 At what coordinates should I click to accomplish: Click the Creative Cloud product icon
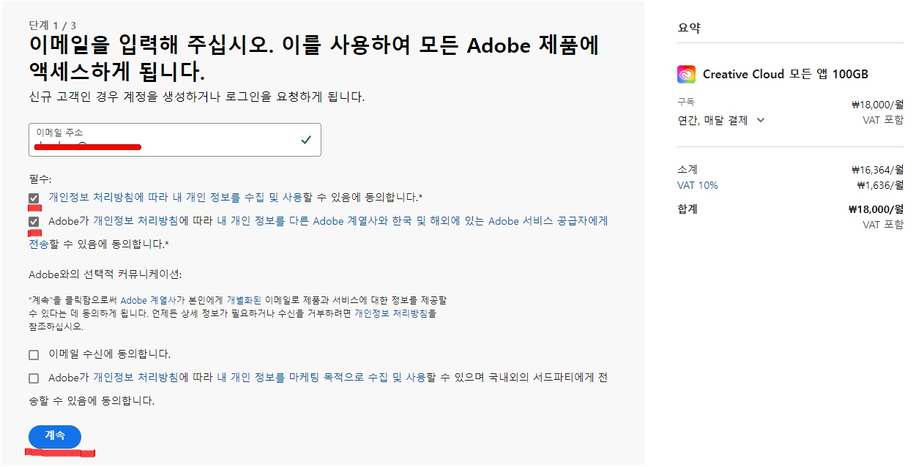click(686, 73)
